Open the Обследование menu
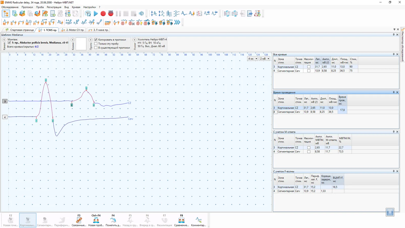405x228 pixels. coord(10,7)
